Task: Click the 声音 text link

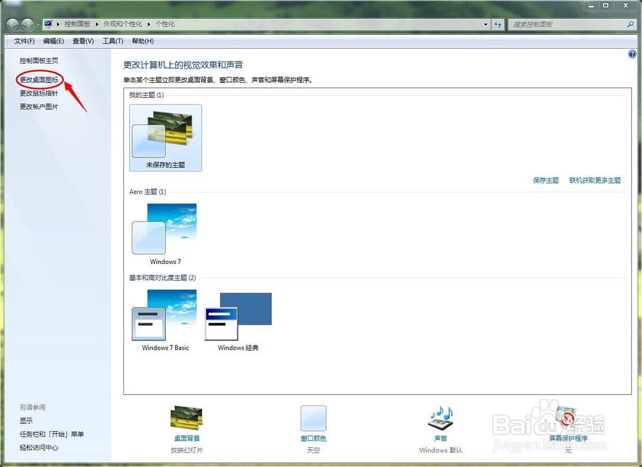Action: point(440,438)
